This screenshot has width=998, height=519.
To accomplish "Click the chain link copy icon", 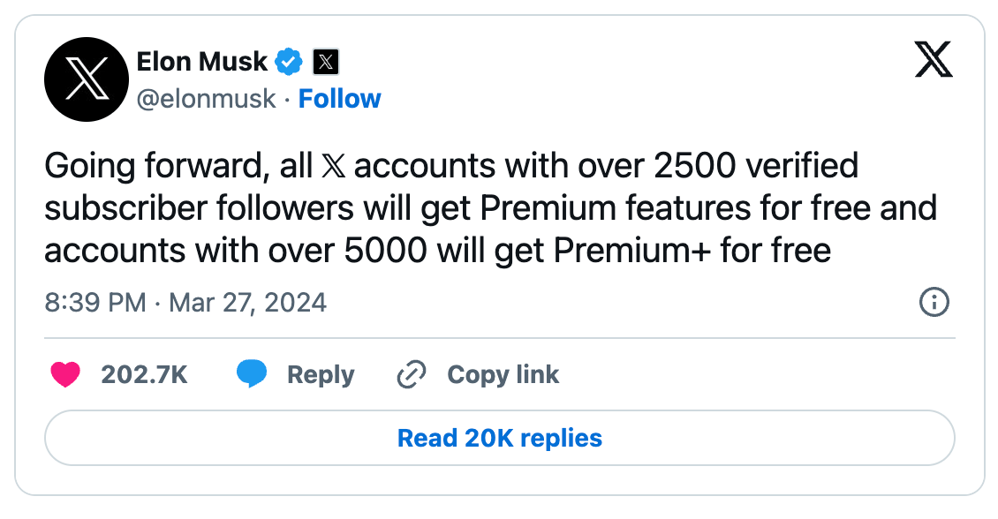I will [412, 375].
